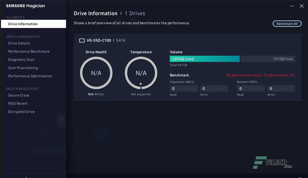The image size is (308, 178).
Task: Click the Sequential Write value field
Action: point(214,88)
